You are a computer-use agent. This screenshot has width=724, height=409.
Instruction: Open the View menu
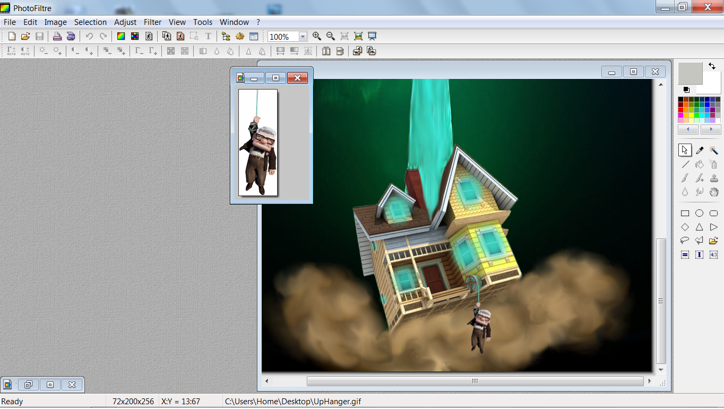pyautogui.click(x=177, y=22)
